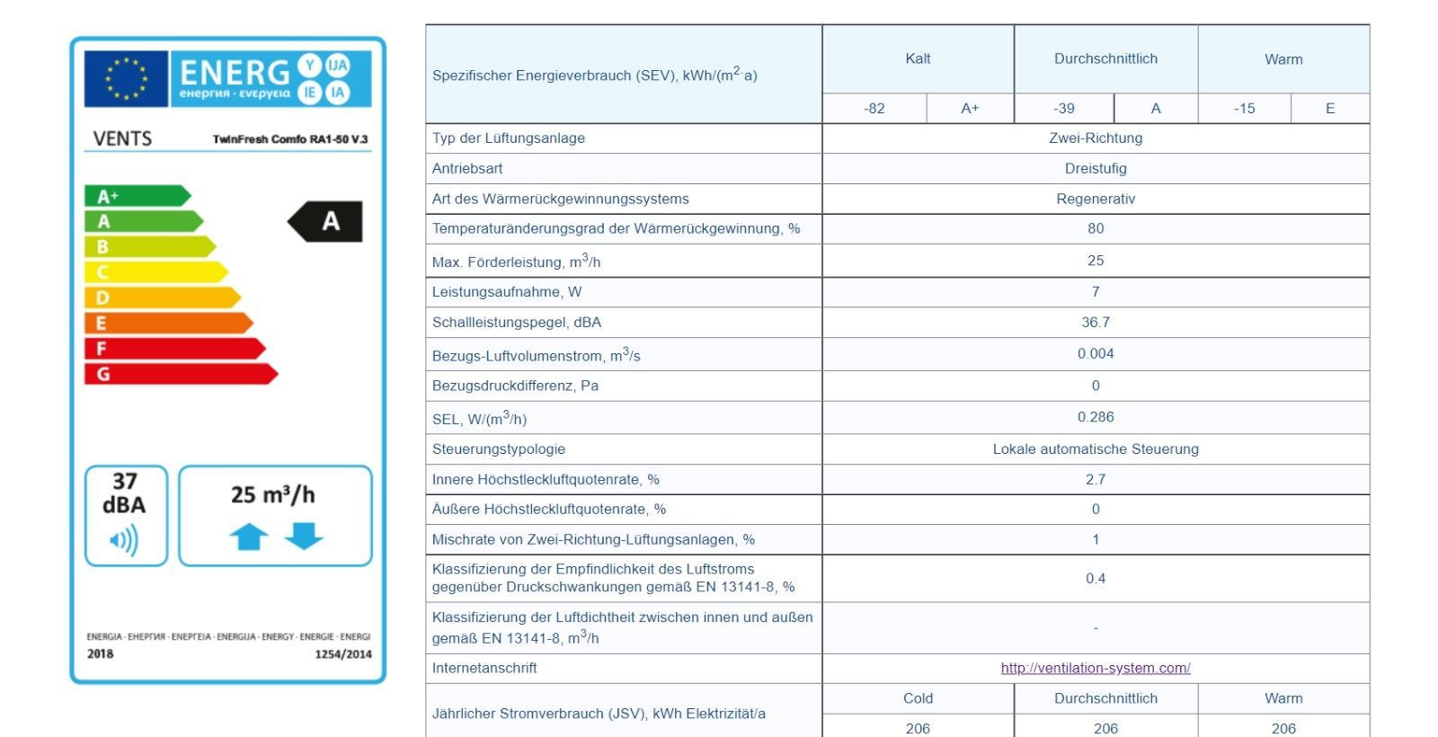Click the 206 value under Cold

tap(918, 728)
